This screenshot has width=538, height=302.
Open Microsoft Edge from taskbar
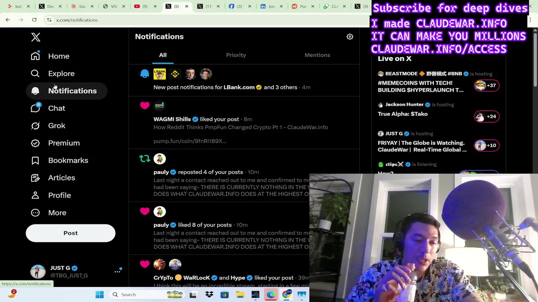pyautogui.click(x=271, y=294)
